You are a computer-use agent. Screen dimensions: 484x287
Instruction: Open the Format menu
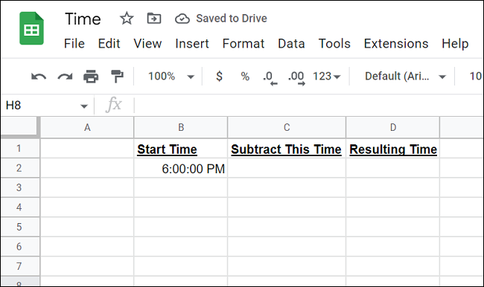click(x=243, y=44)
